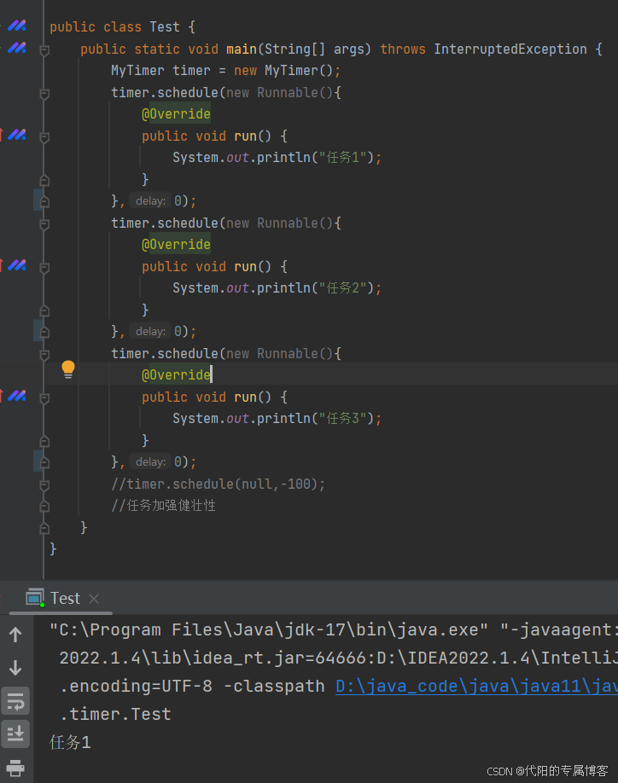Click the console output line '任务1'
Screen dimensions: 618x783
(x=70, y=743)
